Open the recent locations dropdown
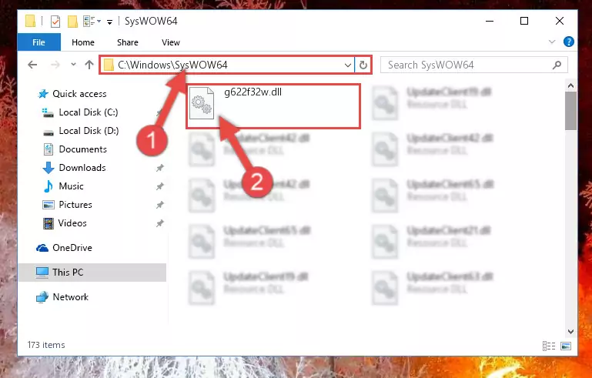592x378 pixels. pyautogui.click(x=73, y=65)
